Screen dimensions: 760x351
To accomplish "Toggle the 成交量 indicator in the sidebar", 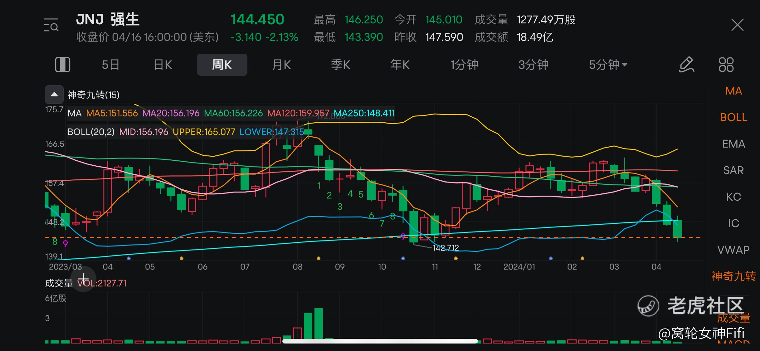I will (733, 318).
